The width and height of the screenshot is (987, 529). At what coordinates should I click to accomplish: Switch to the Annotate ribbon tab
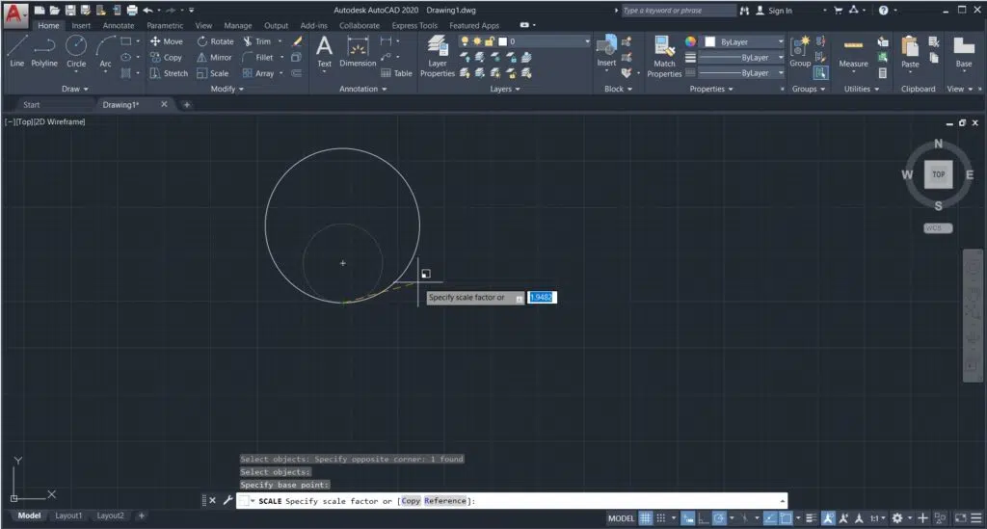tap(118, 26)
